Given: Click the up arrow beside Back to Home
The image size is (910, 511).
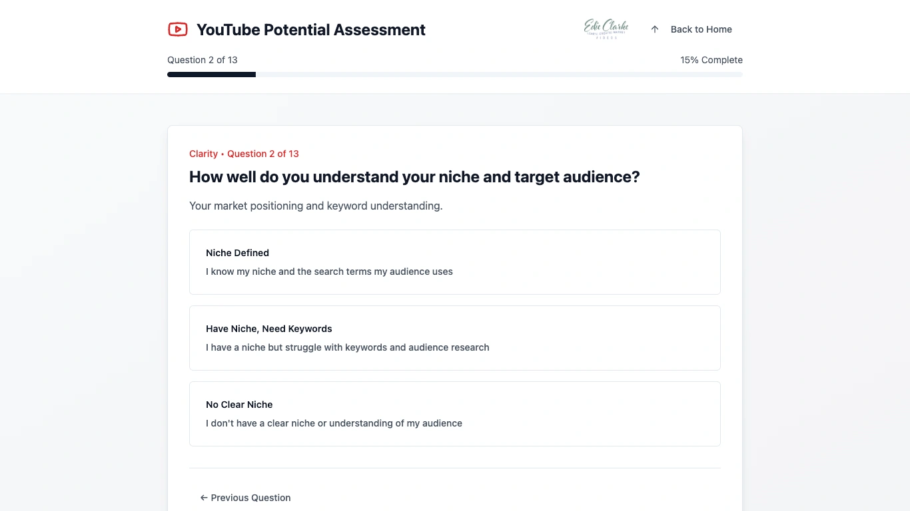Looking at the screenshot, I should (x=655, y=29).
